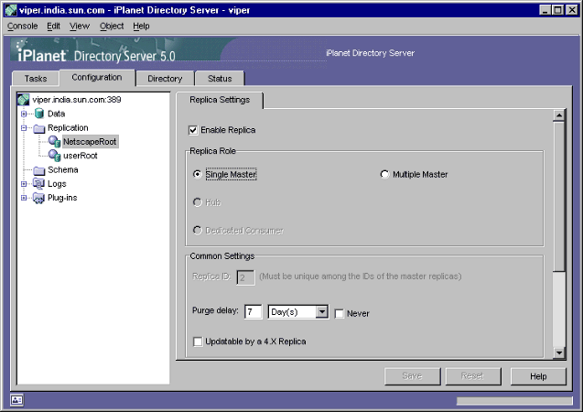Image resolution: width=583 pixels, height=412 pixels.
Task: Select the Schema tree item label
Action: click(x=63, y=170)
